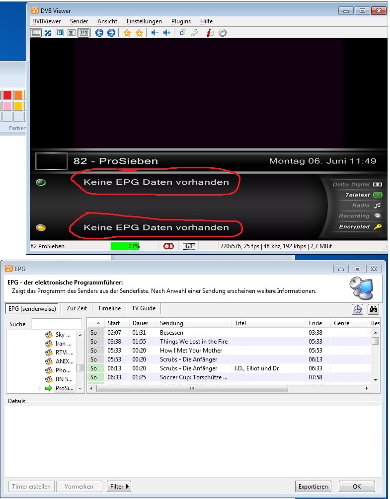
Task: Click the Exportieren button
Action: click(313, 486)
